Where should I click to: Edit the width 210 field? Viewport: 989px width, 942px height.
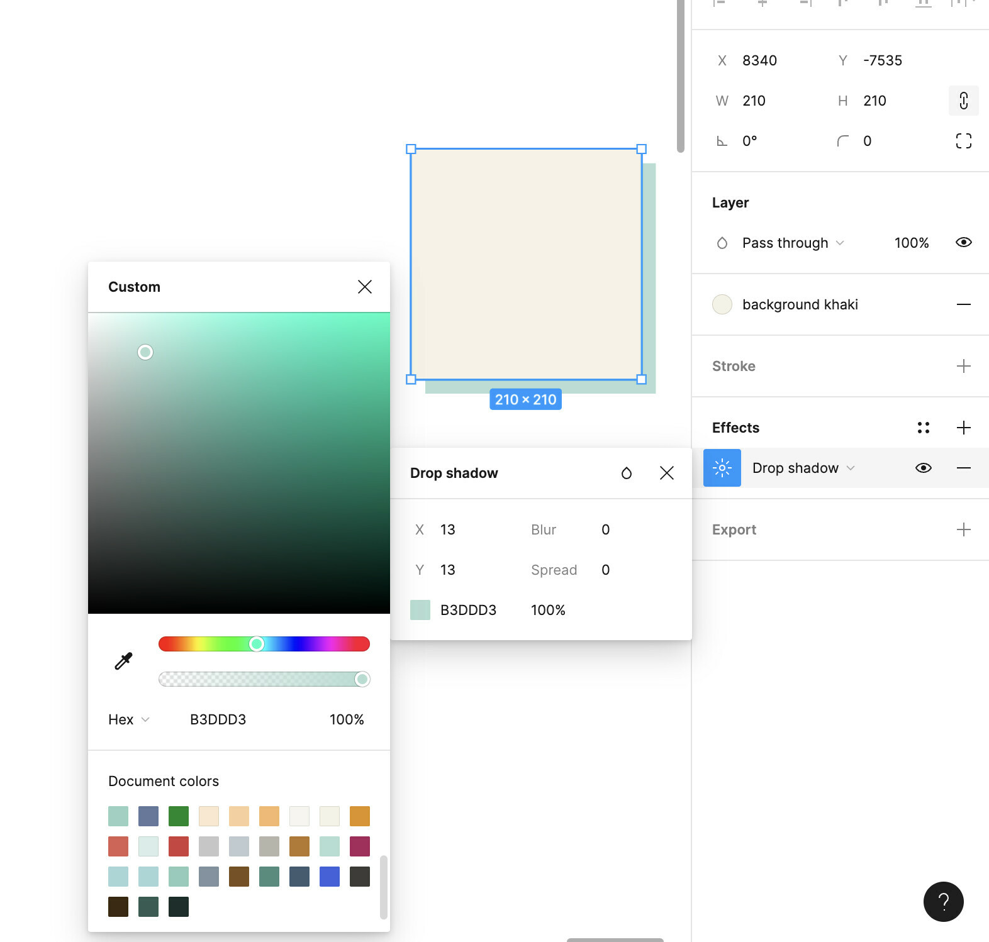754,101
